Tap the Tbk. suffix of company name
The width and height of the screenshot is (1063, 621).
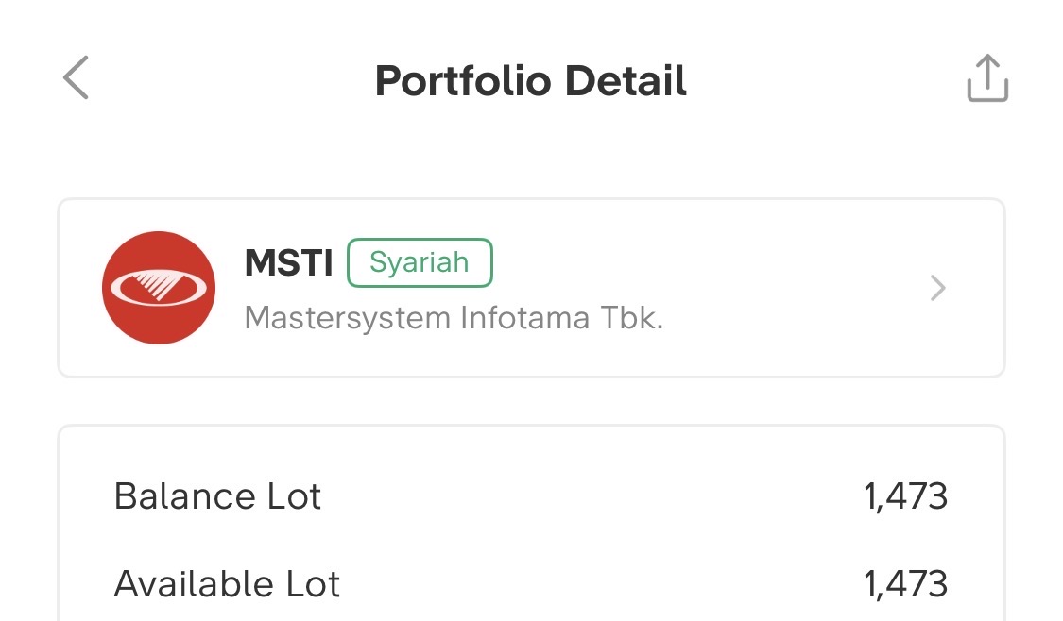click(x=631, y=318)
